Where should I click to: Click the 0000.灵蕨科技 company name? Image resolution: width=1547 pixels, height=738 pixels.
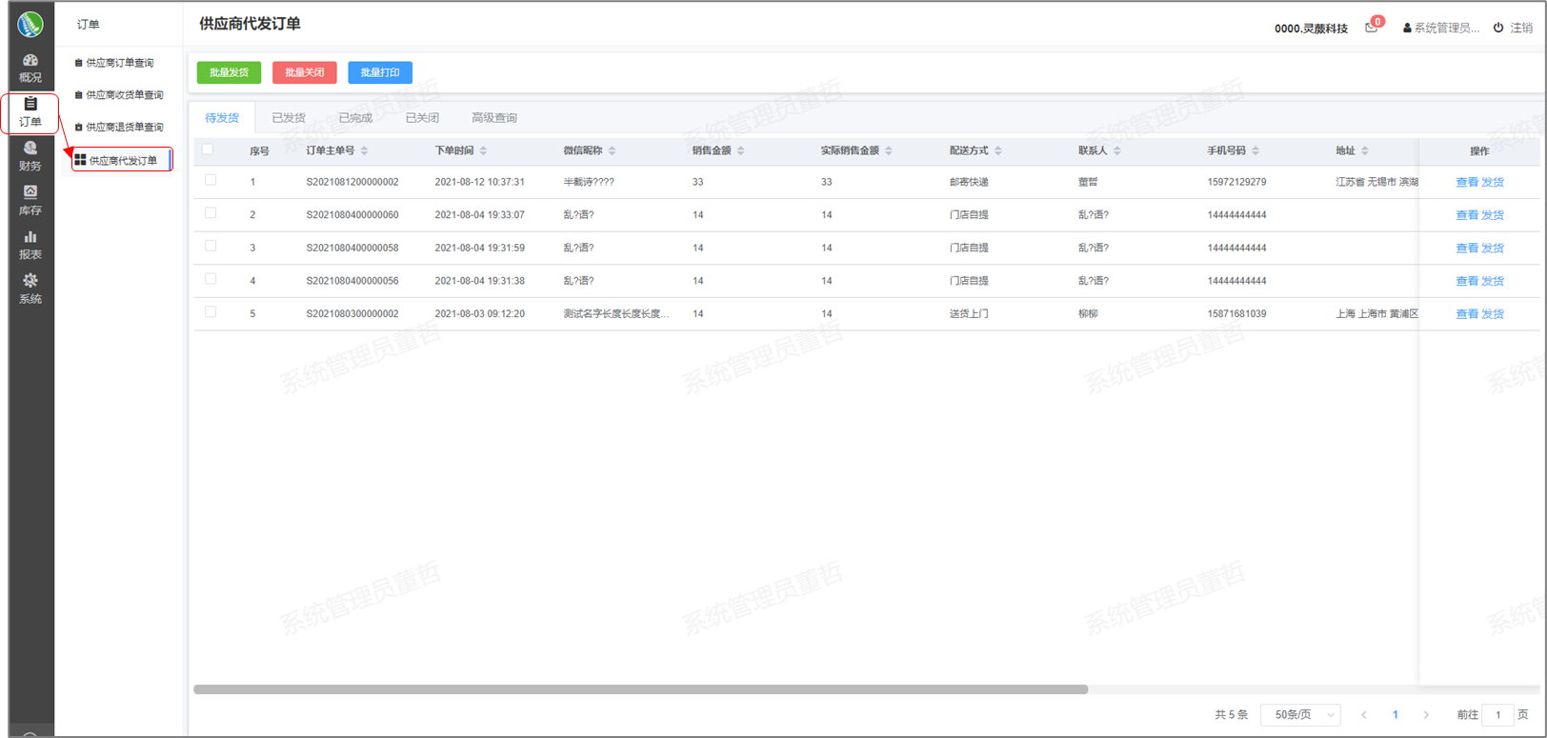[1311, 29]
